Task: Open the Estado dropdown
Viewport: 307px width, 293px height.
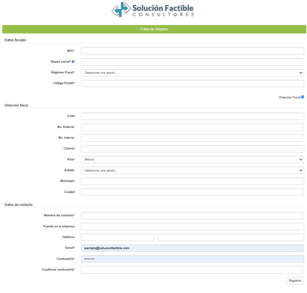Action: tap(192, 171)
